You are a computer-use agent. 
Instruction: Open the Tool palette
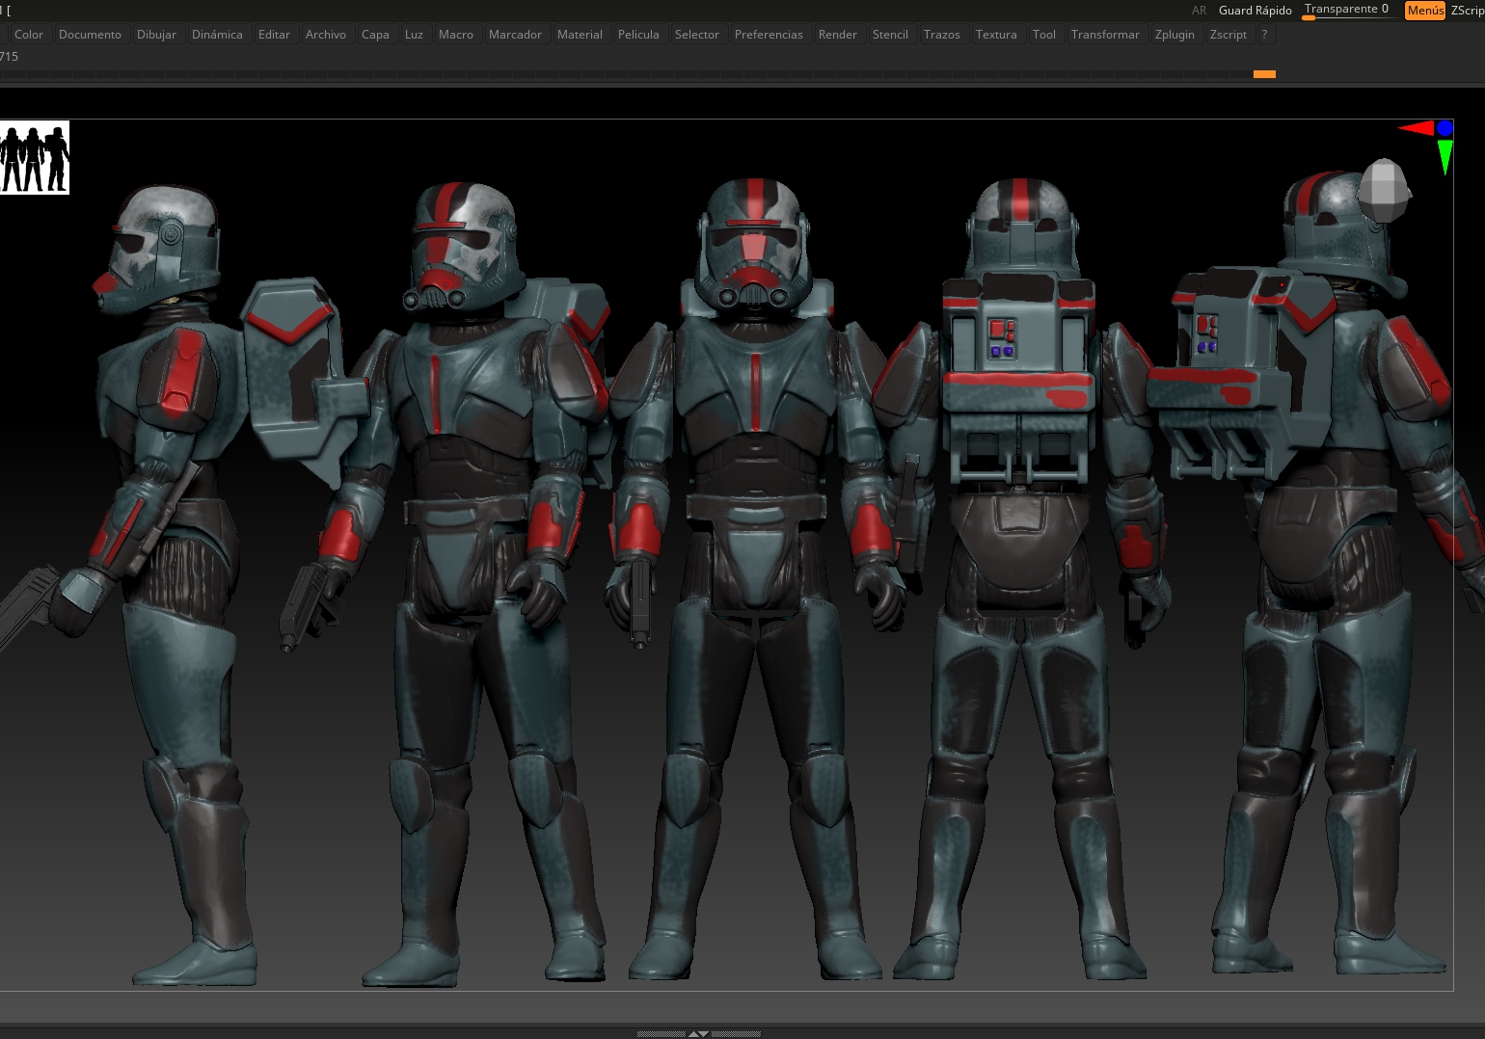coord(1043,35)
